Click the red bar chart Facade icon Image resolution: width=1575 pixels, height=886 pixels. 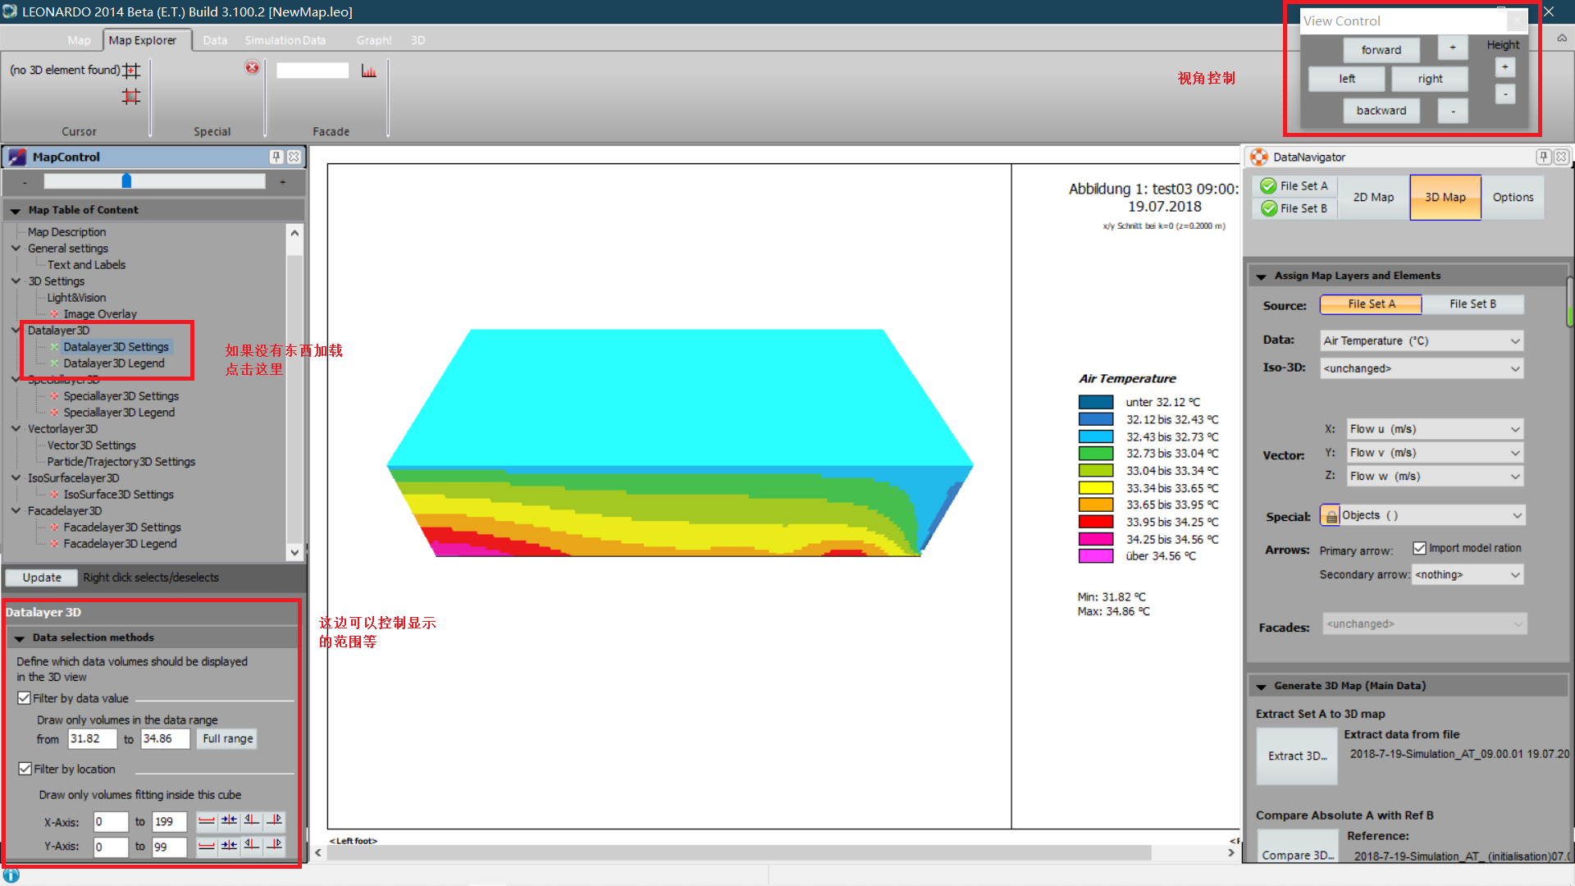tap(368, 71)
